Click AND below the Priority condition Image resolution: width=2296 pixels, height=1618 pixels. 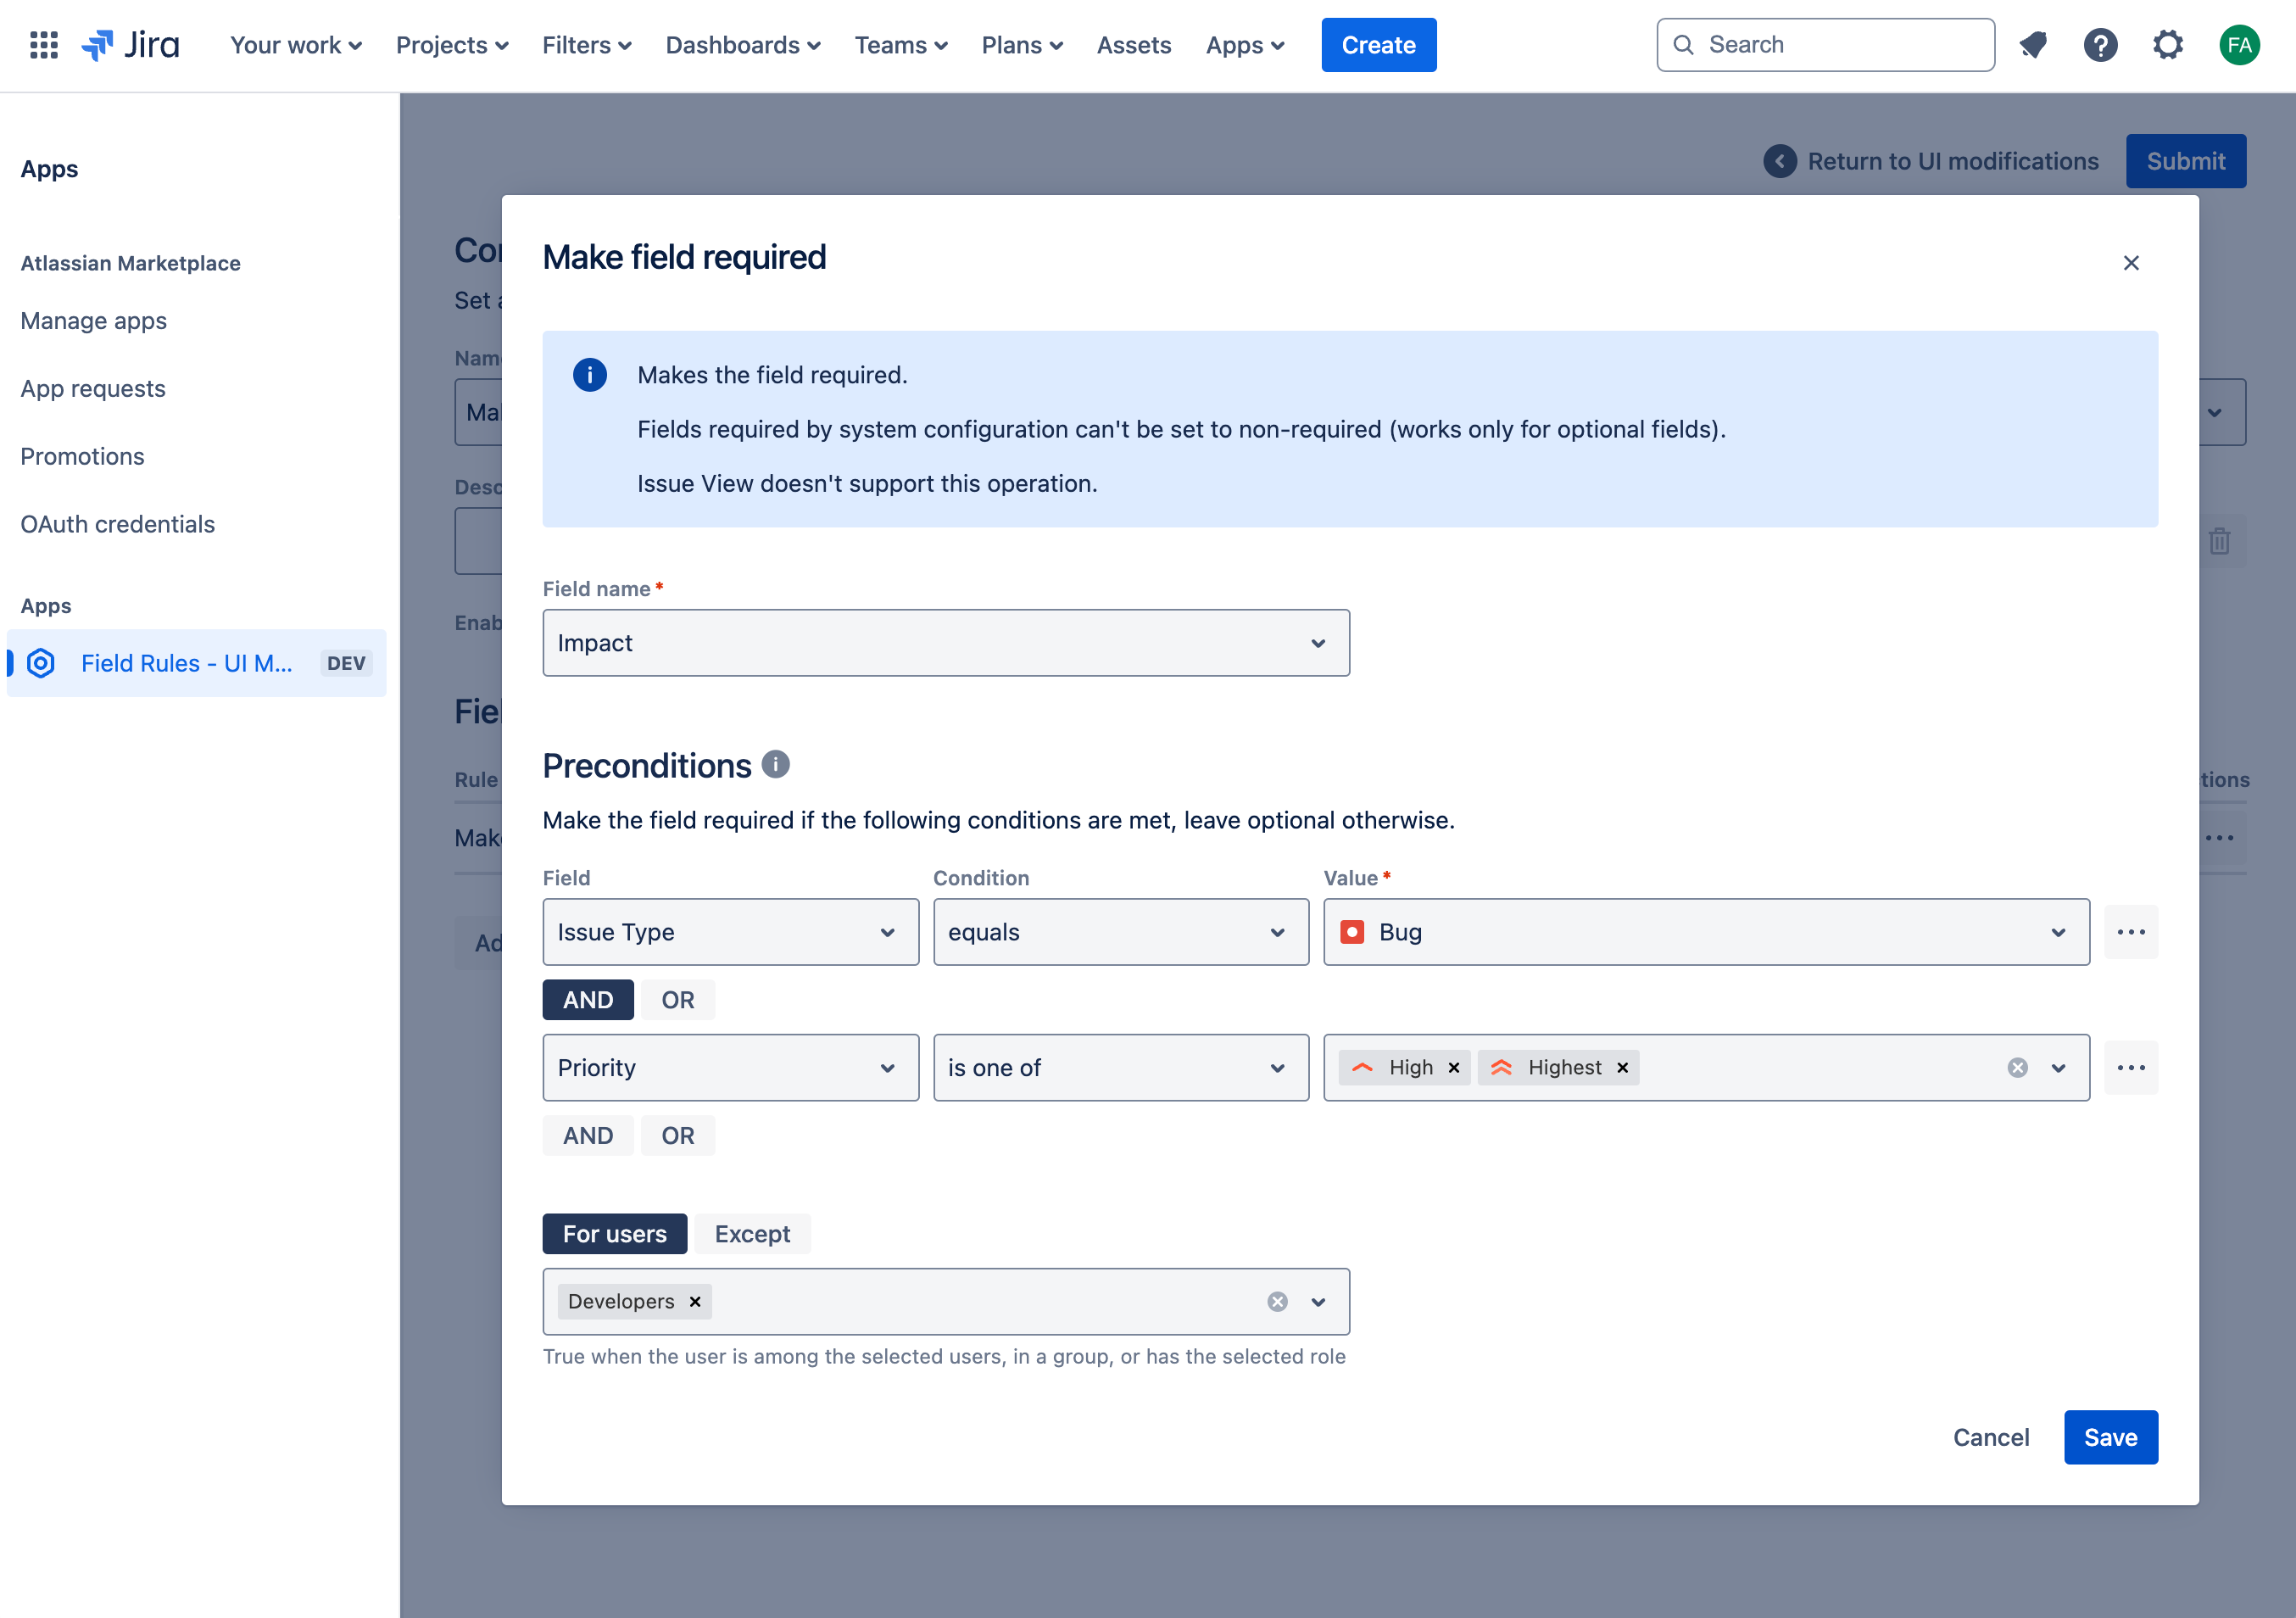point(588,1136)
